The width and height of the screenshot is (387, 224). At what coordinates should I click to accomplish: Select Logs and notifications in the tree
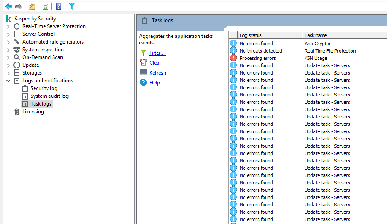[x=47, y=81]
